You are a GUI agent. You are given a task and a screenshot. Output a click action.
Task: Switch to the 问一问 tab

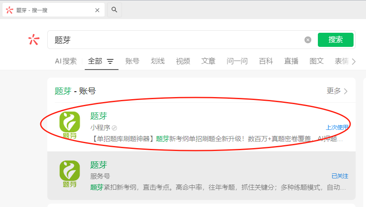point(237,61)
